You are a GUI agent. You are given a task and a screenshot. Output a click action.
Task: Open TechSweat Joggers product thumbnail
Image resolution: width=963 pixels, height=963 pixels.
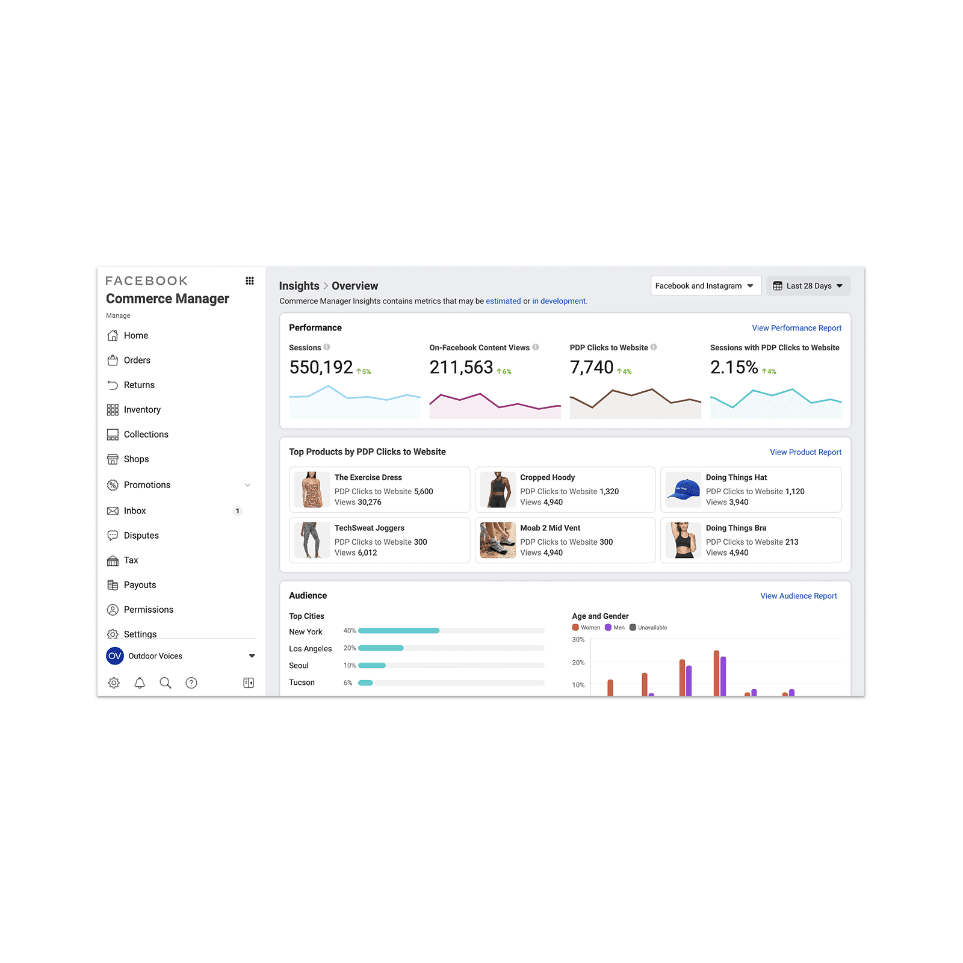[x=312, y=540]
